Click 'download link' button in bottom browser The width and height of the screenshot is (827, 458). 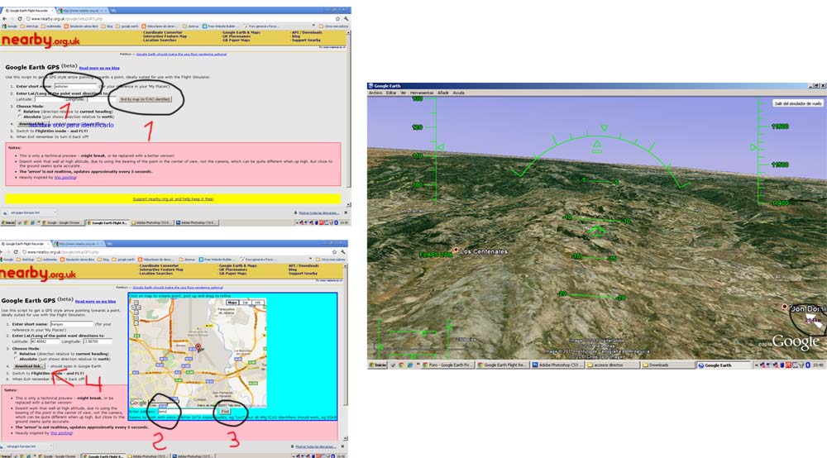pyautogui.click(x=28, y=365)
